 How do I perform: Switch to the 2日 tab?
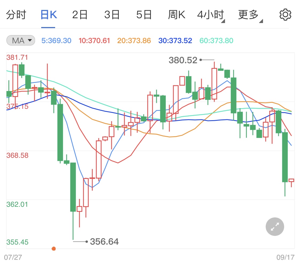80,15
